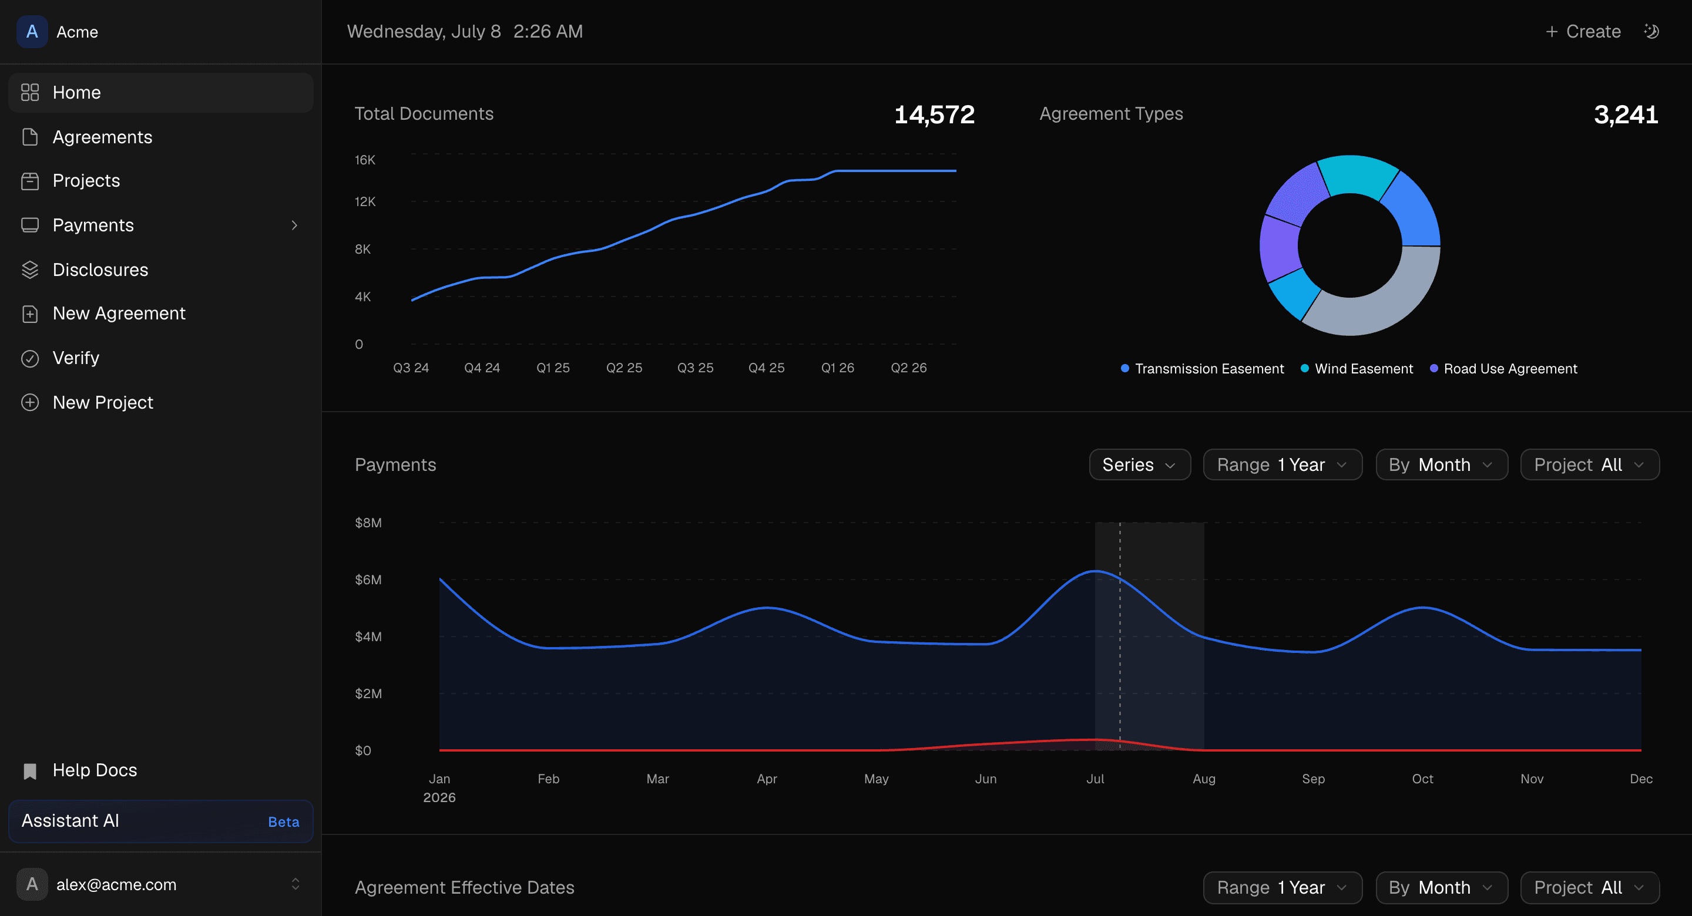Click the New Project plus-circle icon

(30, 403)
